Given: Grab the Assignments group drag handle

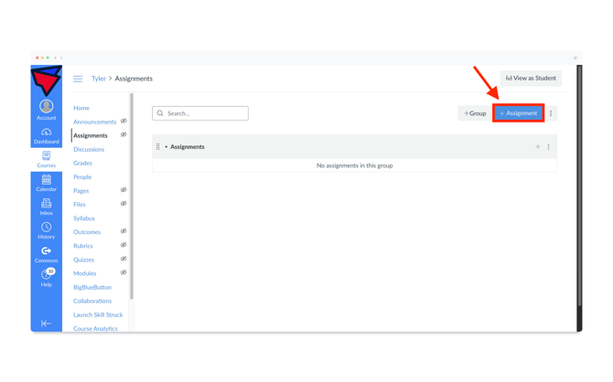Looking at the screenshot, I should pos(158,147).
